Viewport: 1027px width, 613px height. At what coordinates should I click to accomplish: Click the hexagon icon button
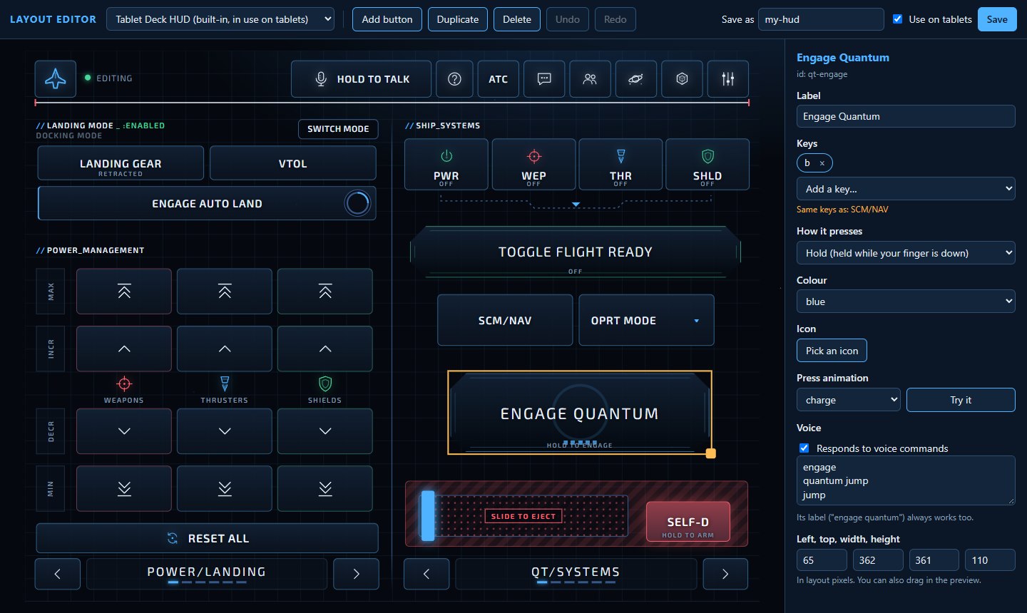point(682,79)
